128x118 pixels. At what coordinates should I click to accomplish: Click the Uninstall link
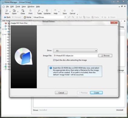click(x=120, y=110)
